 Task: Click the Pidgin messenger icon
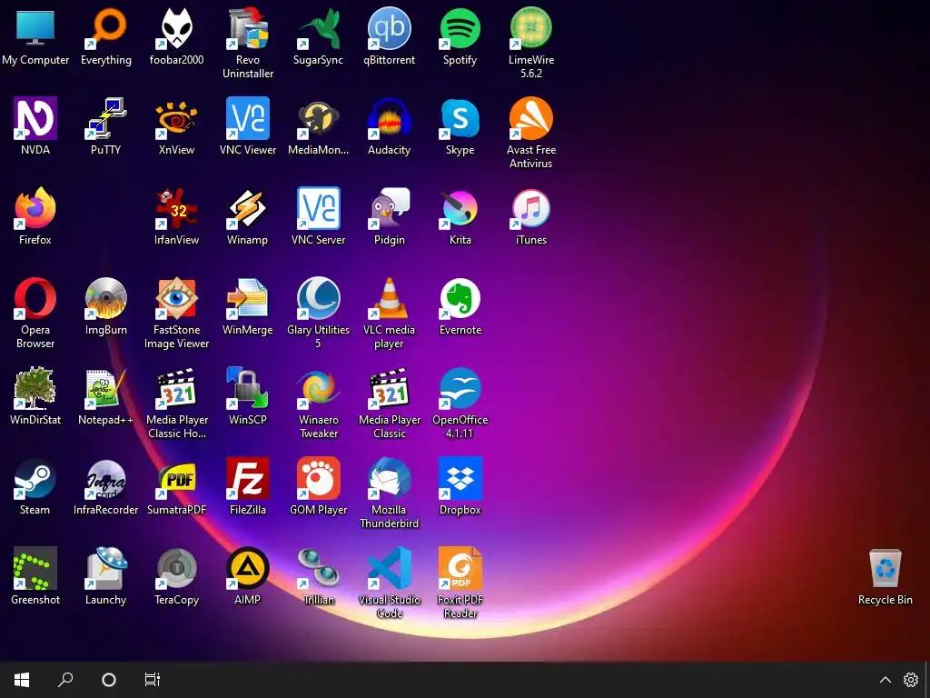(x=389, y=209)
